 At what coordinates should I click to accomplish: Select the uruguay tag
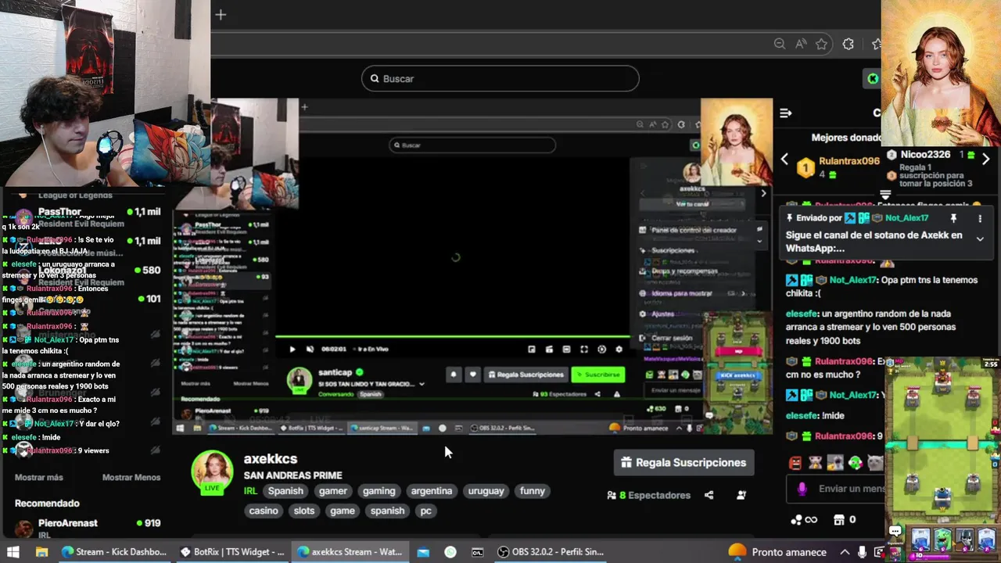[x=486, y=491]
